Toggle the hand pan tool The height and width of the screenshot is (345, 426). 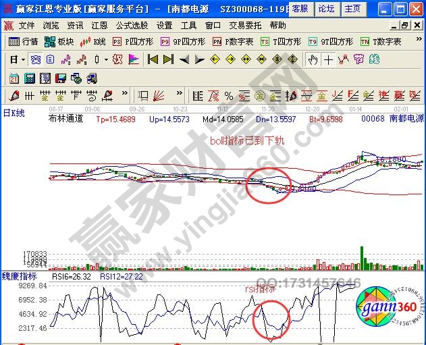click(313, 59)
